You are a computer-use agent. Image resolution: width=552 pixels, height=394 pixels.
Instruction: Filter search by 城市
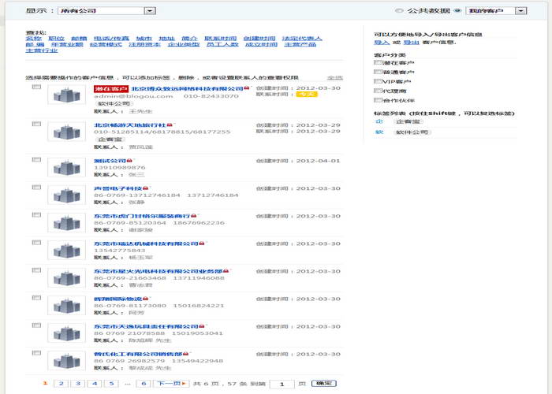[144, 39]
